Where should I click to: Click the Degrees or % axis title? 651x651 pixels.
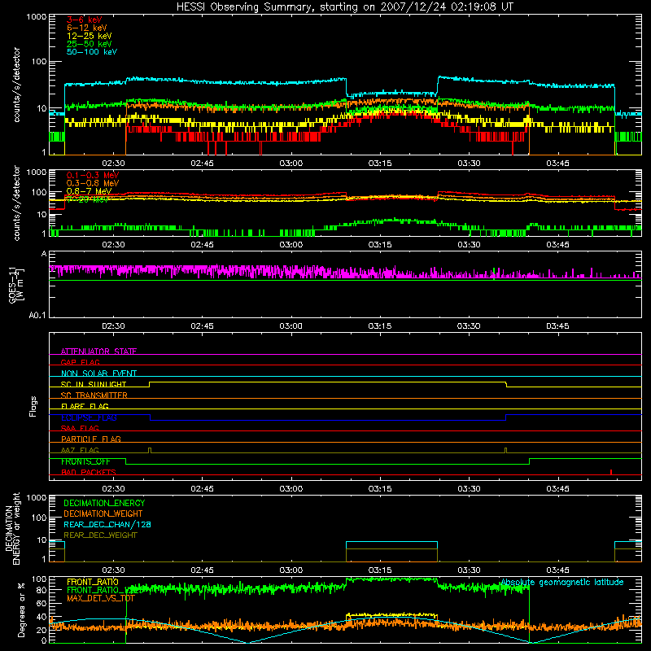pyautogui.click(x=22, y=609)
